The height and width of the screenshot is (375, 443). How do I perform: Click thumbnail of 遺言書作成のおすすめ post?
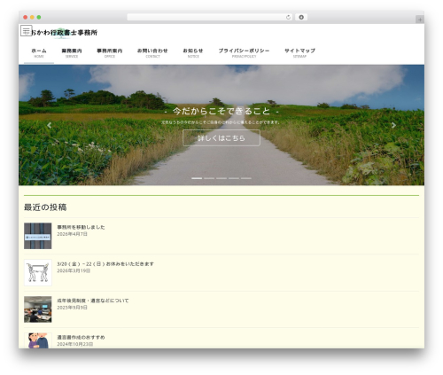click(x=38, y=340)
